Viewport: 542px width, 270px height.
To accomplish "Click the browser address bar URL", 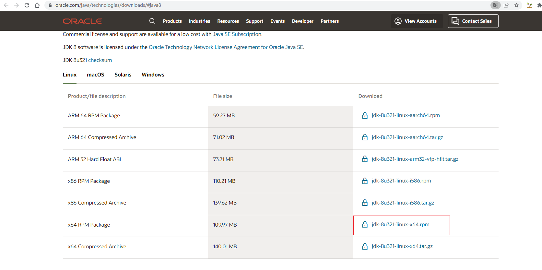I will pyautogui.click(x=108, y=5).
